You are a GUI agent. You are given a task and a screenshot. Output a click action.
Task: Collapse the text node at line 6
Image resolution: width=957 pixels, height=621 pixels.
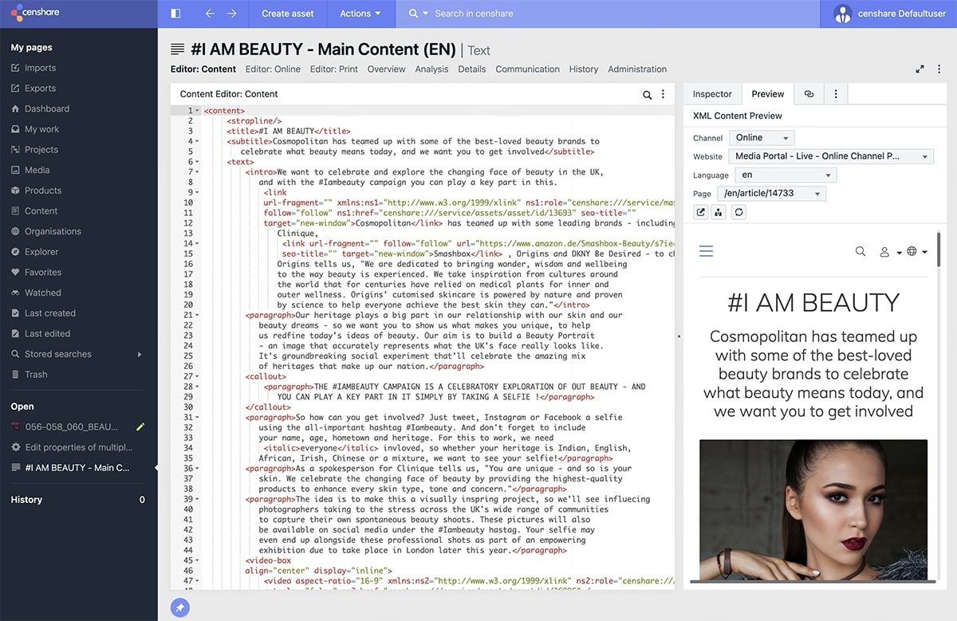coord(197,162)
